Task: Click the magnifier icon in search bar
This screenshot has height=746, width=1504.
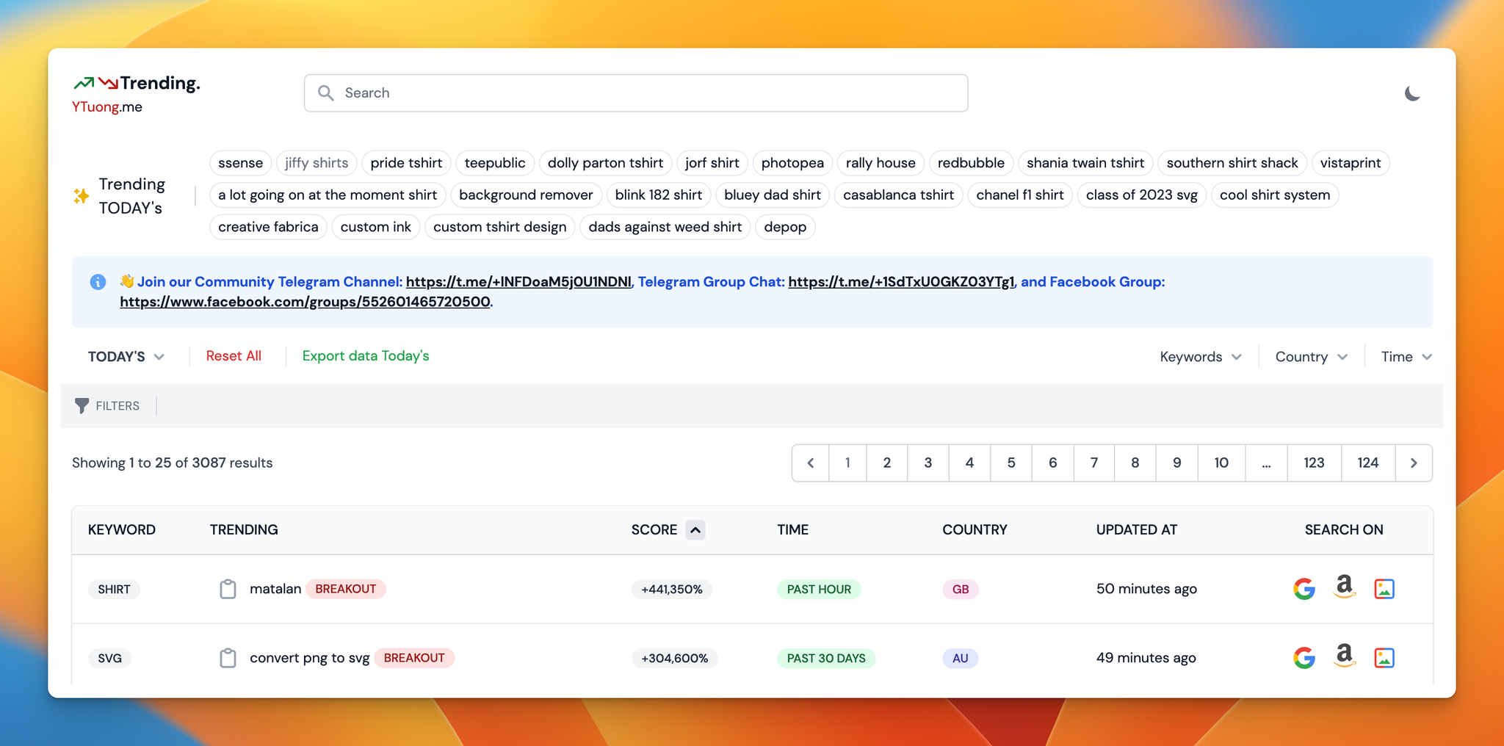Action: pos(325,93)
